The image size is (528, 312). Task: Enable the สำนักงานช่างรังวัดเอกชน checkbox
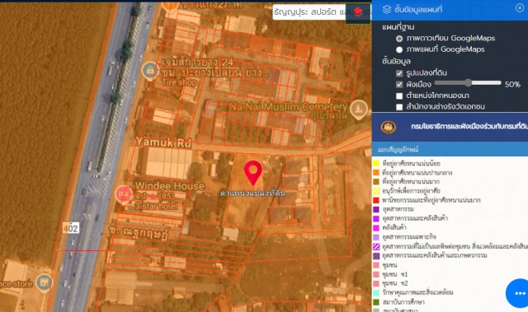tap(399, 107)
